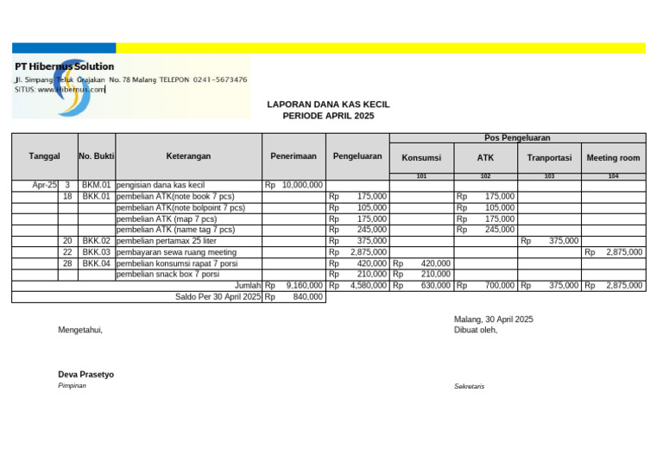Click the No. Bukti column header

point(97,156)
